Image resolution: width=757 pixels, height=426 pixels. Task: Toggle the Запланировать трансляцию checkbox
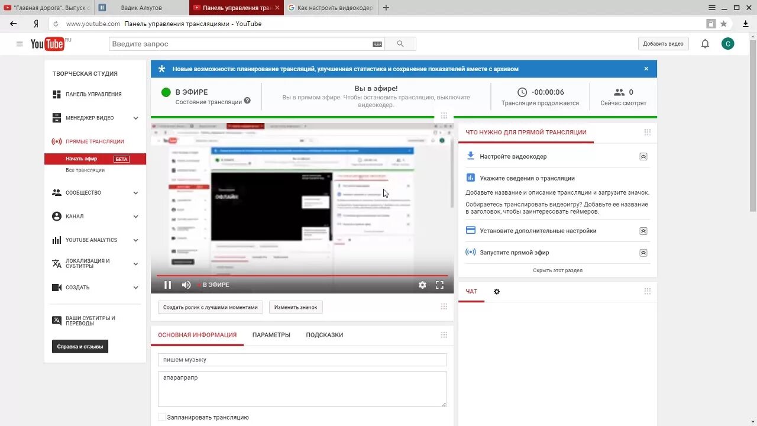click(x=161, y=417)
